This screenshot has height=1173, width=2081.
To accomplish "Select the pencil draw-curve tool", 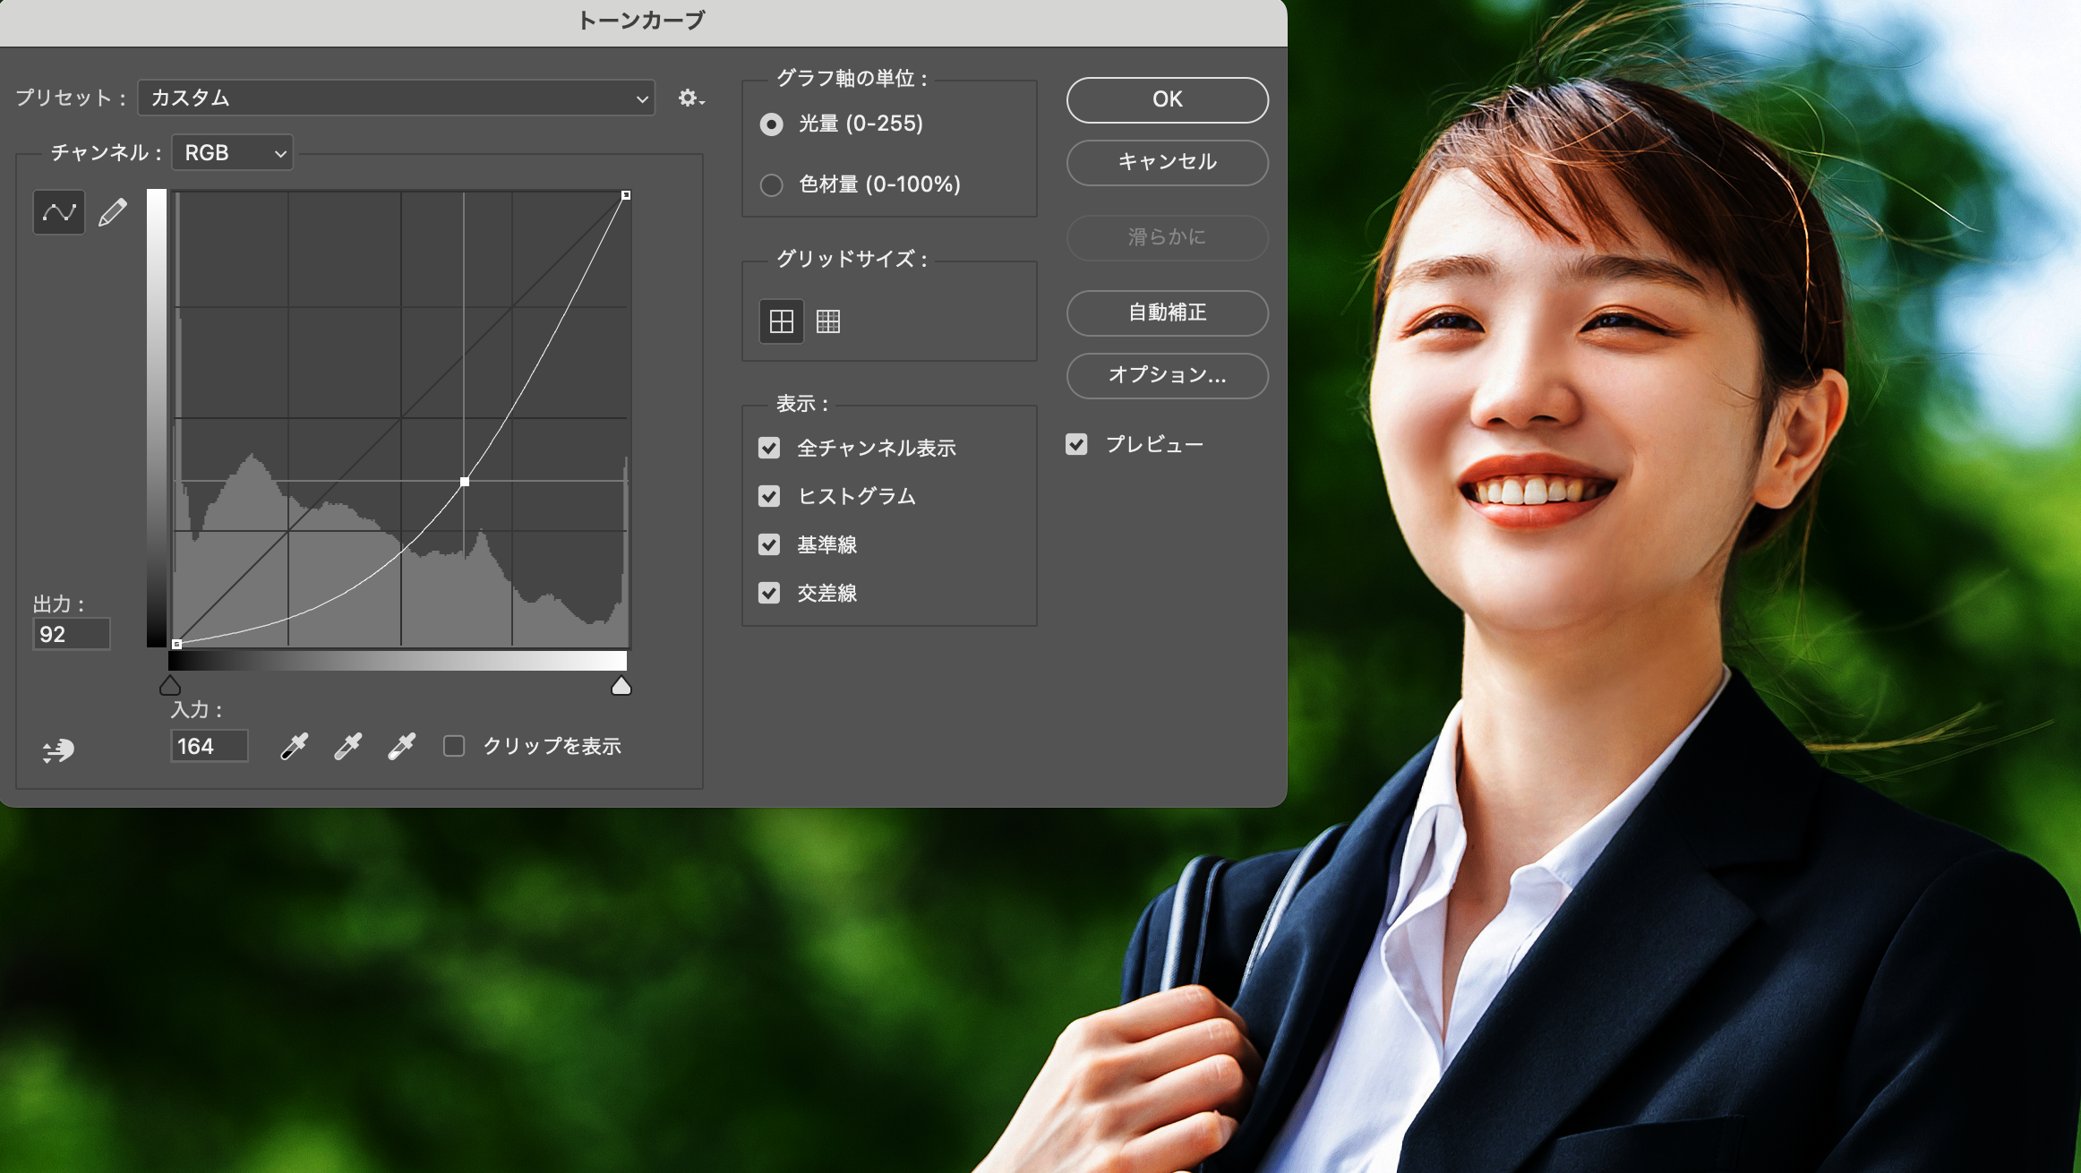I will [x=113, y=212].
